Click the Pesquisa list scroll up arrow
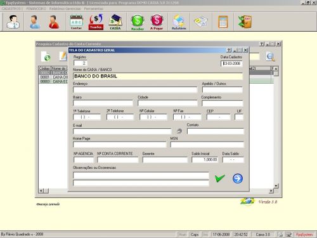The image size is (317, 238). (x=276, y=69)
